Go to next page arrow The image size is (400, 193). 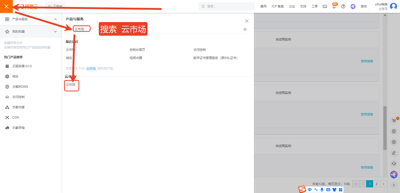coord(383,184)
